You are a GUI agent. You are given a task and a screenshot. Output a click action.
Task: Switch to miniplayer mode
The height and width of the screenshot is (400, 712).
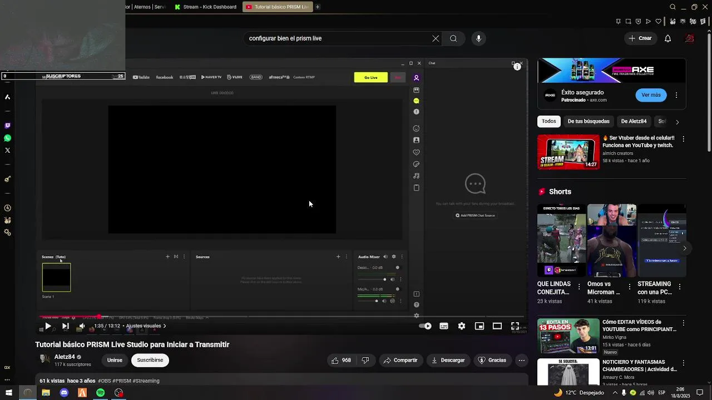pos(479,326)
